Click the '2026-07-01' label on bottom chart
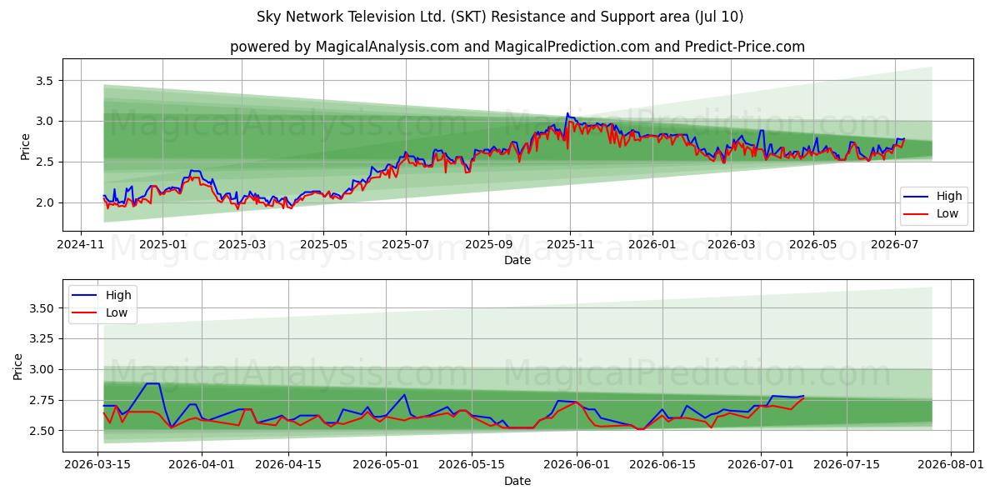 click(x=760, y=467)
